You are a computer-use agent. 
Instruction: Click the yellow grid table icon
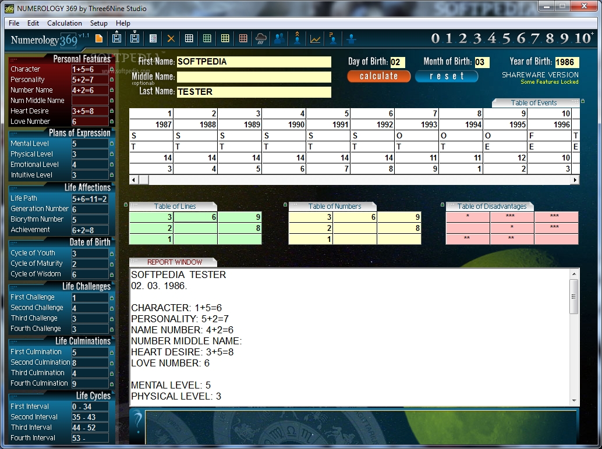225,38
